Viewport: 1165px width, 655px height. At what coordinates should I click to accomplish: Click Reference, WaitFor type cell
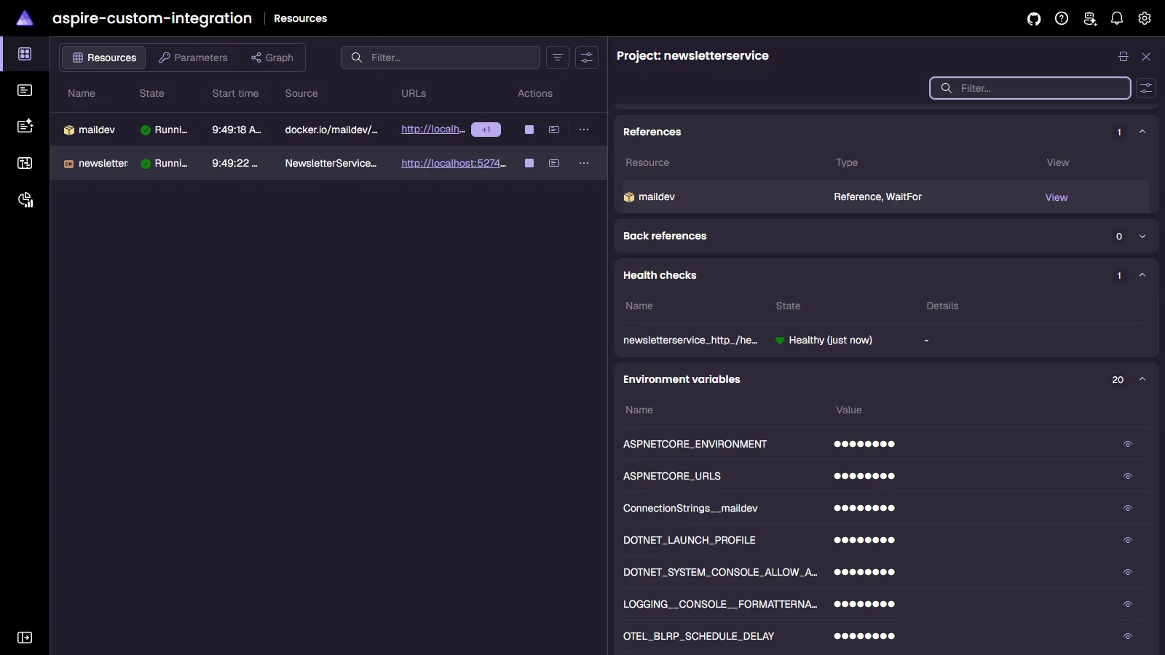[877, 196]
